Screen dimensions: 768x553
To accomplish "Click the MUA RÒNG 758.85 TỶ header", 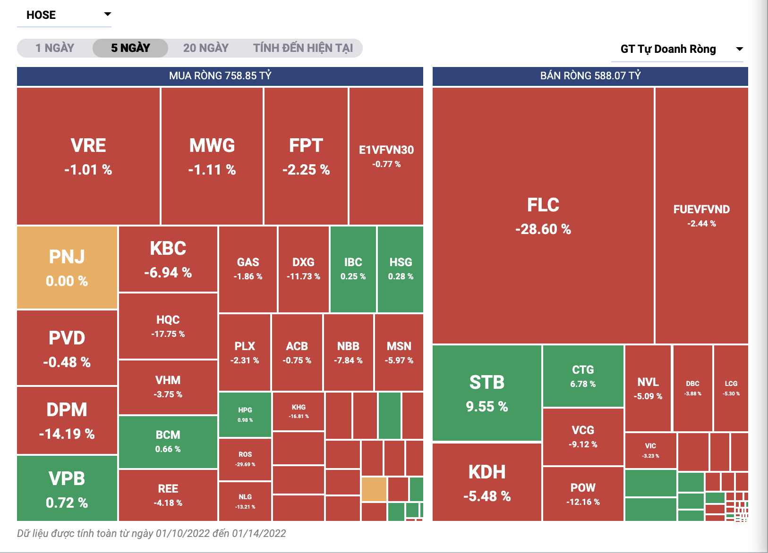I will (220, 76).
